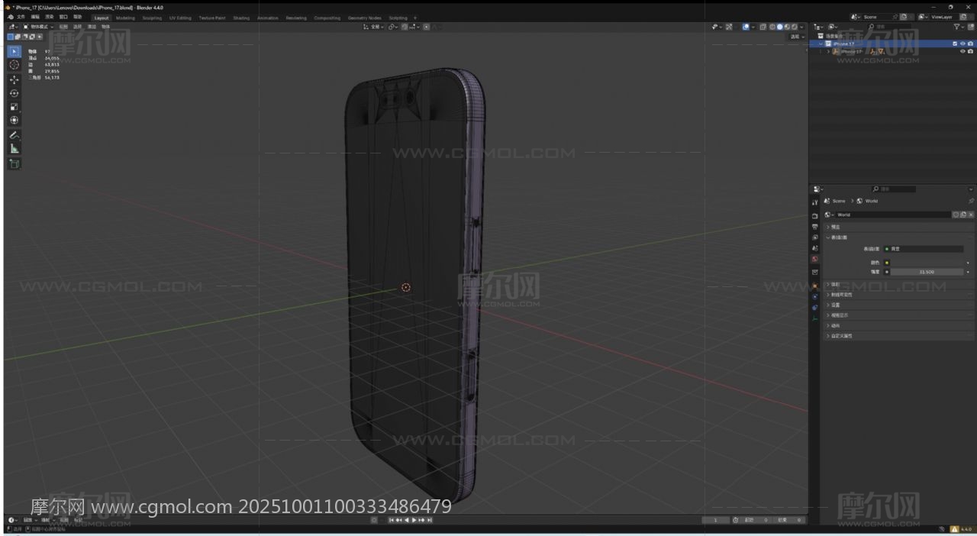Toggle X-ray display in viewport header
The height and width of the screenshot is (536, 977).
(763, 27)
